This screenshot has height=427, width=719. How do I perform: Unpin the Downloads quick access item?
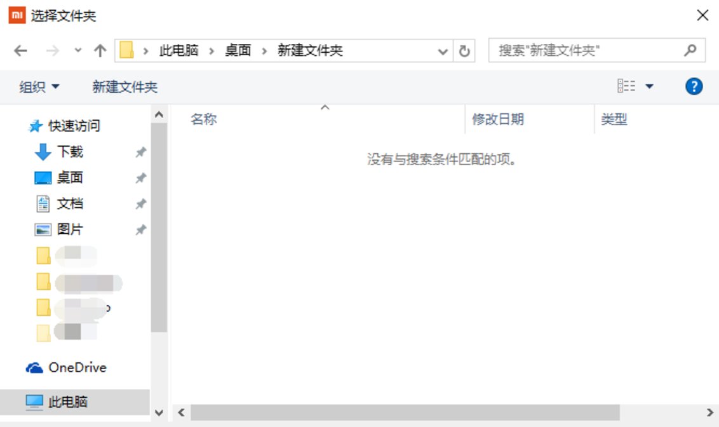point(140,152)
